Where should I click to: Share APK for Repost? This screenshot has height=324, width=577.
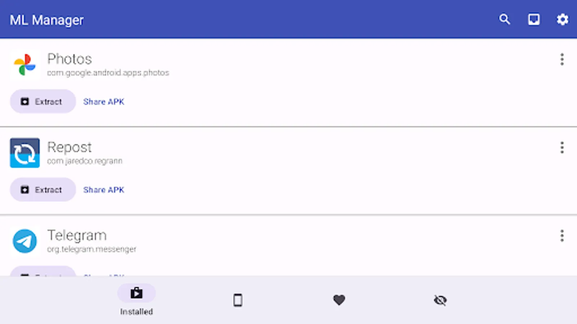coord(104,190)
